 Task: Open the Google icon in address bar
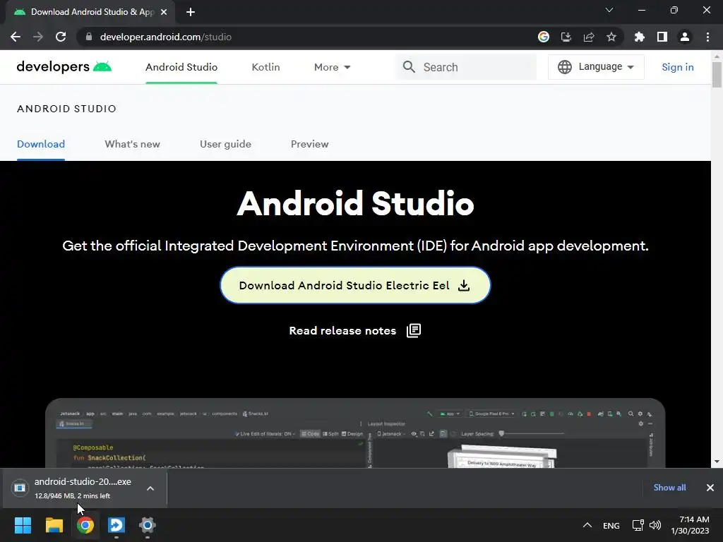click(x=544, y=37)
